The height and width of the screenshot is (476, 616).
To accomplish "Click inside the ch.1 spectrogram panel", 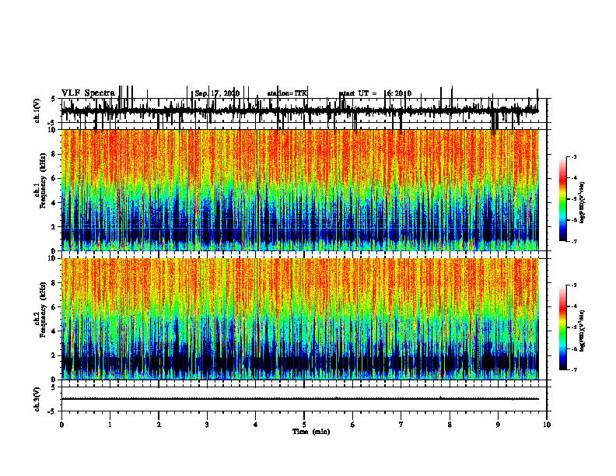I will (x=299, y=190).
